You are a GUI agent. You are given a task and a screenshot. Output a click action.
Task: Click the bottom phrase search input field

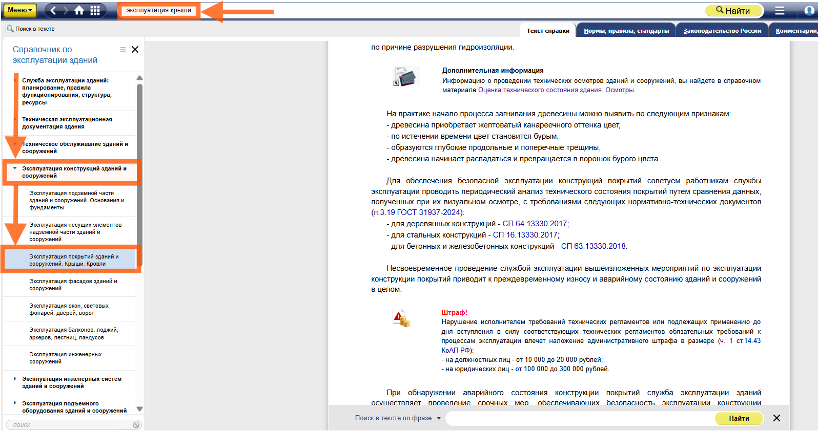tap(580, 418)
